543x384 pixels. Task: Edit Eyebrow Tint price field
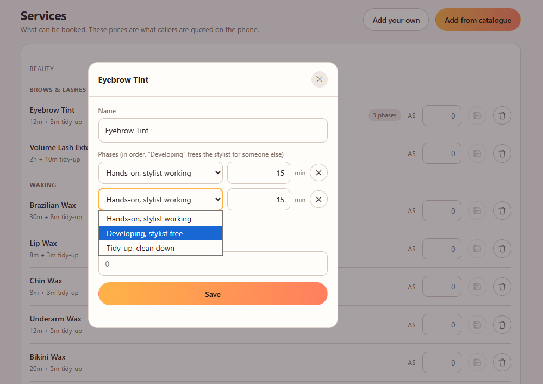click(x=441, y=115)
